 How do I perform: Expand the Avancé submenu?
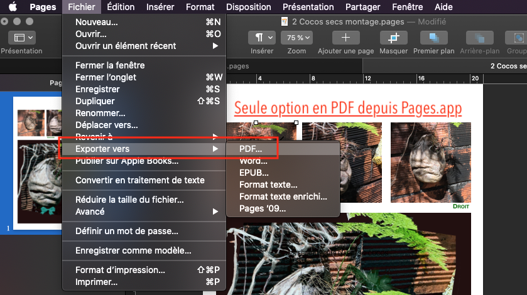[144, 212]
